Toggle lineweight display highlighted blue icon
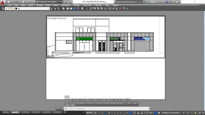 coord(130,113)
